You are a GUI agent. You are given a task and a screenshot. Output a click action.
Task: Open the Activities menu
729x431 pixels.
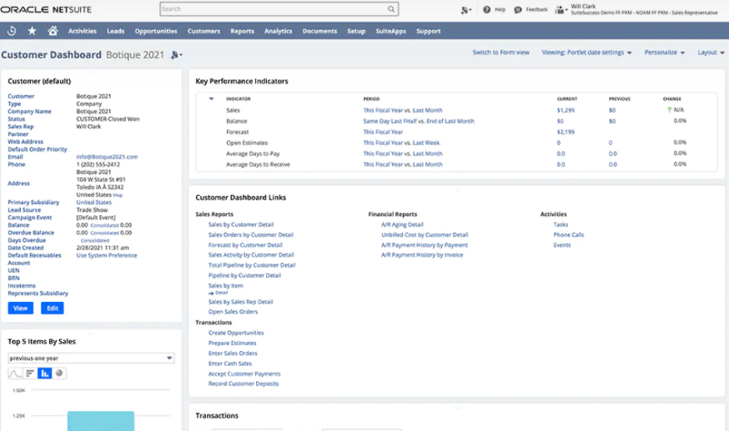pyautogui.click(x=83, y=31)
